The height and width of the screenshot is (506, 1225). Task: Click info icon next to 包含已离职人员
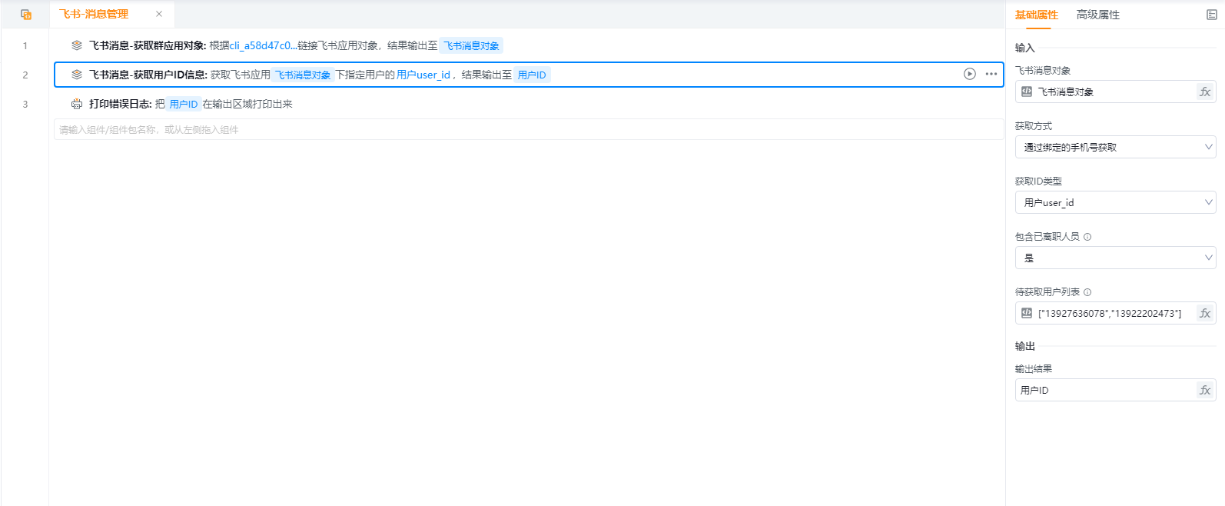tap(1087, 237)
